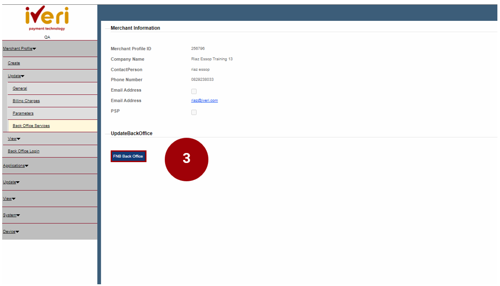This screenshot has width=500, height=286.
Task: Go to Parameters menu item
Action: pos(23,113)
